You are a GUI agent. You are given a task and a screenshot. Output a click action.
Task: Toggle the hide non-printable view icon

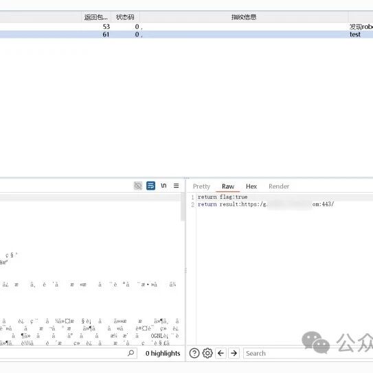[138, 186]
